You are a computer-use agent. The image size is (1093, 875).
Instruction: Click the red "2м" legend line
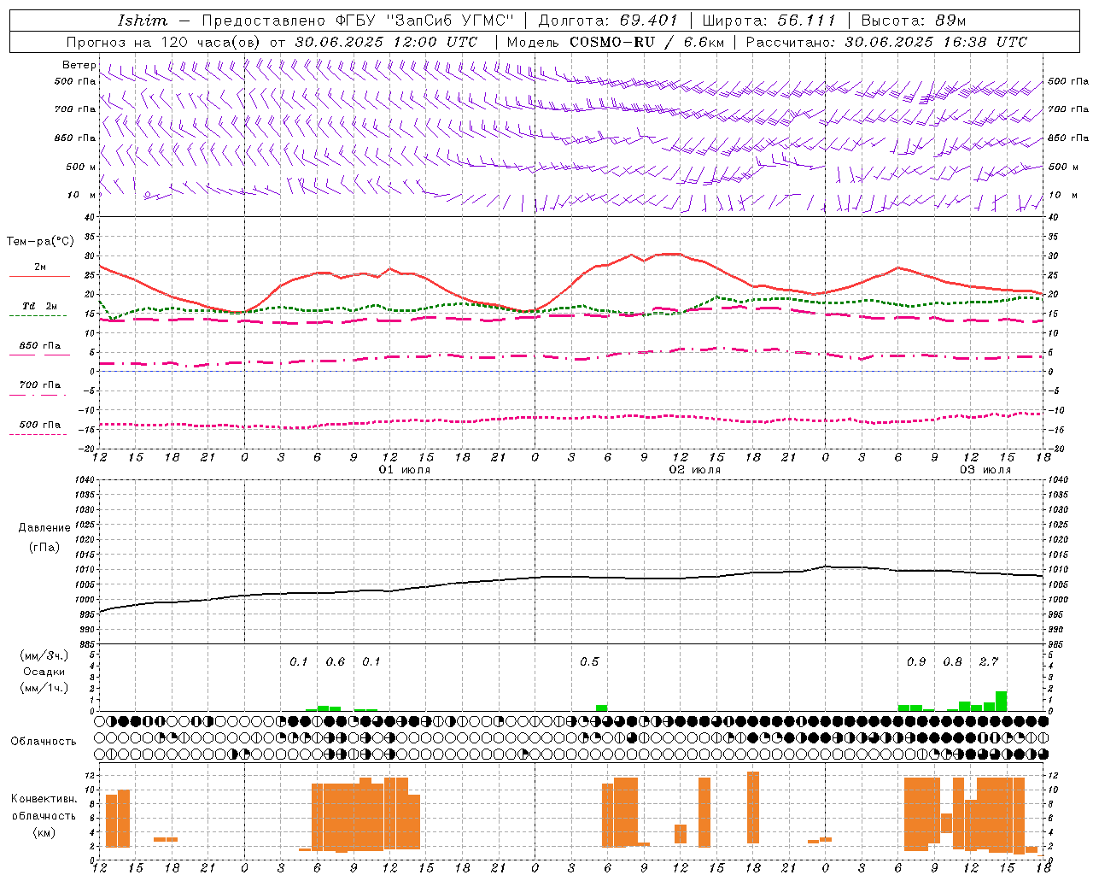(39, 275)
